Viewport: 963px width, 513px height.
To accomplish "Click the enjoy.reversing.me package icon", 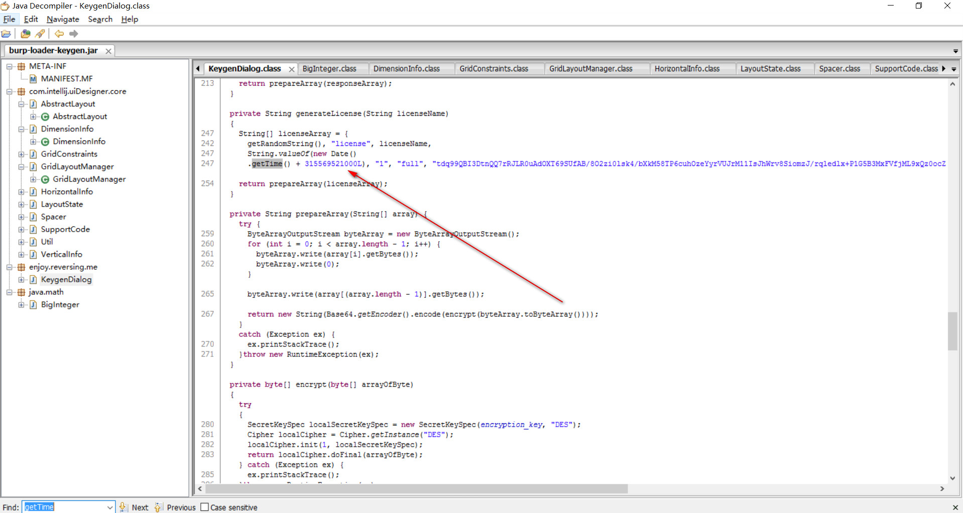I will (x=21, y=267).
